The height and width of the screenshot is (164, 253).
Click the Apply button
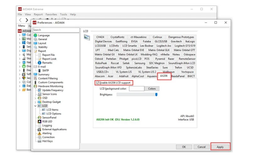(x=220, y=147)
